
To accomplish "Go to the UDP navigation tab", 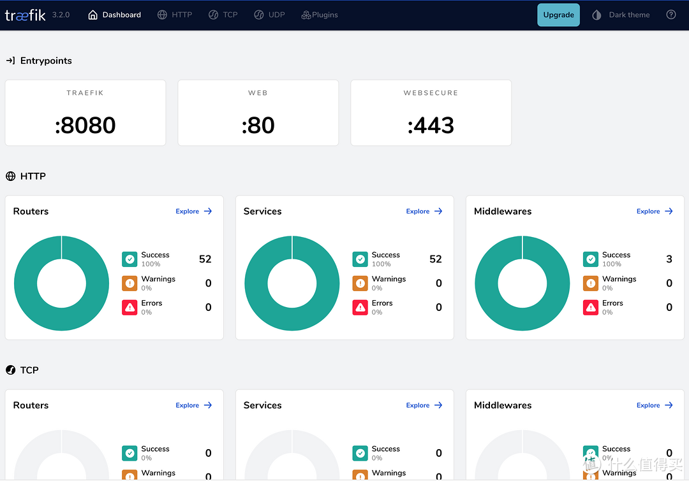I will 269,15.
